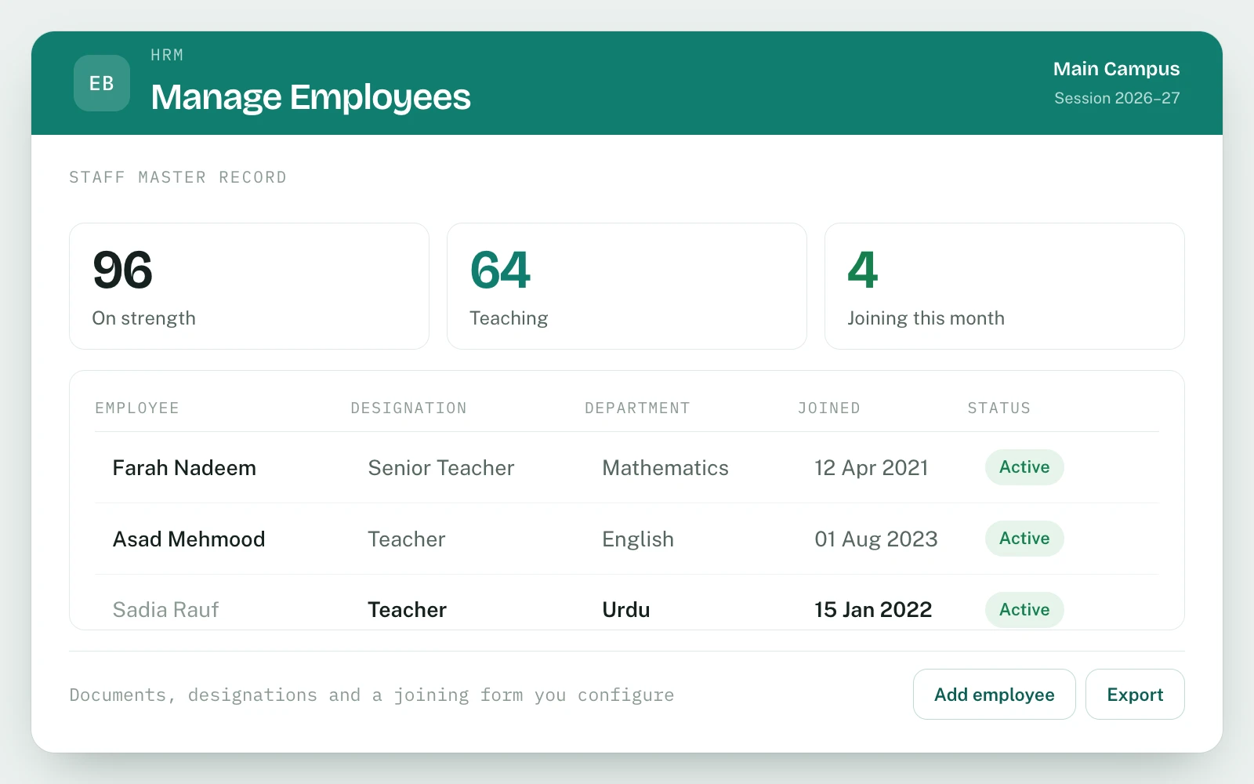
Task: Click Teacher designation in Asad Mehmood row
Action: pyautogui.click(x=407, y=539)
